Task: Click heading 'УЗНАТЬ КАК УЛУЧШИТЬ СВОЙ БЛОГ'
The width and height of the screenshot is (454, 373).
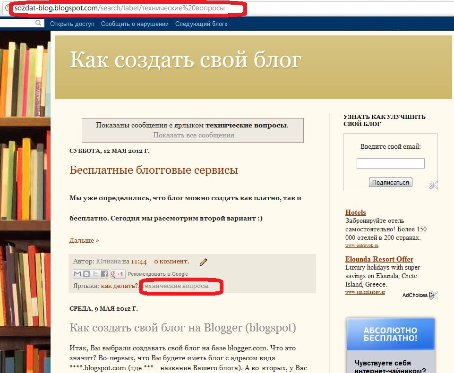Action: pos(384,120)
